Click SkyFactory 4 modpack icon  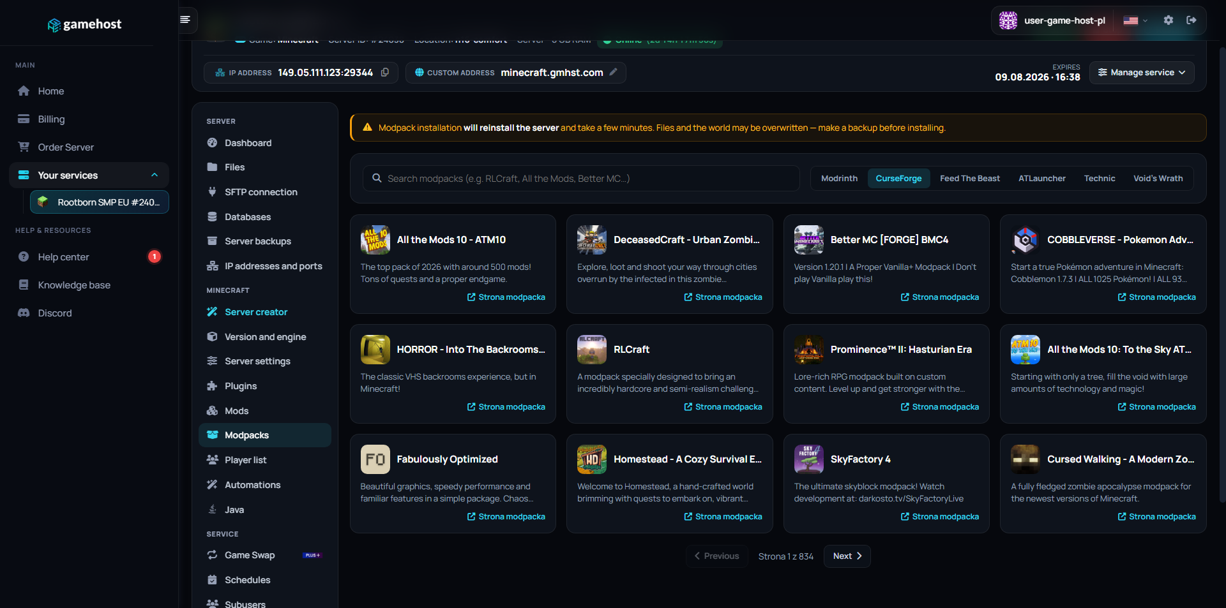pyautogui.click(x=809, y=459)
